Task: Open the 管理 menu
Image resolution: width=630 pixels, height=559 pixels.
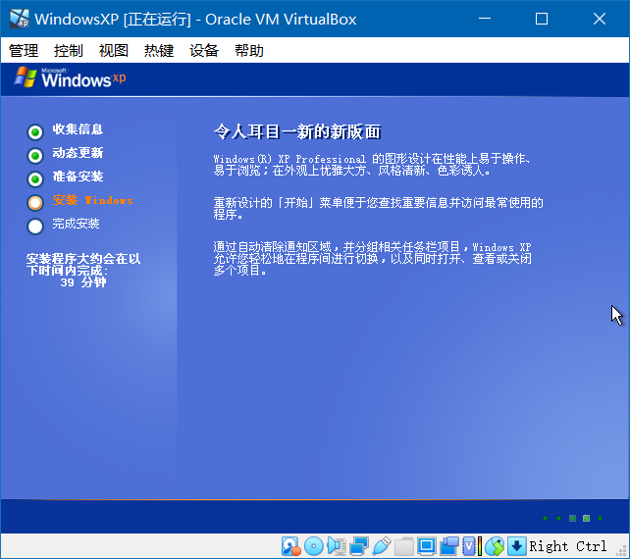Action: pos(24,51)
